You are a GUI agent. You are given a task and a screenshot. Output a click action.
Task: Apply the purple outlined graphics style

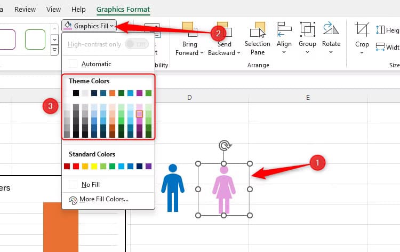pyautogui.click(x=7, y=40)
